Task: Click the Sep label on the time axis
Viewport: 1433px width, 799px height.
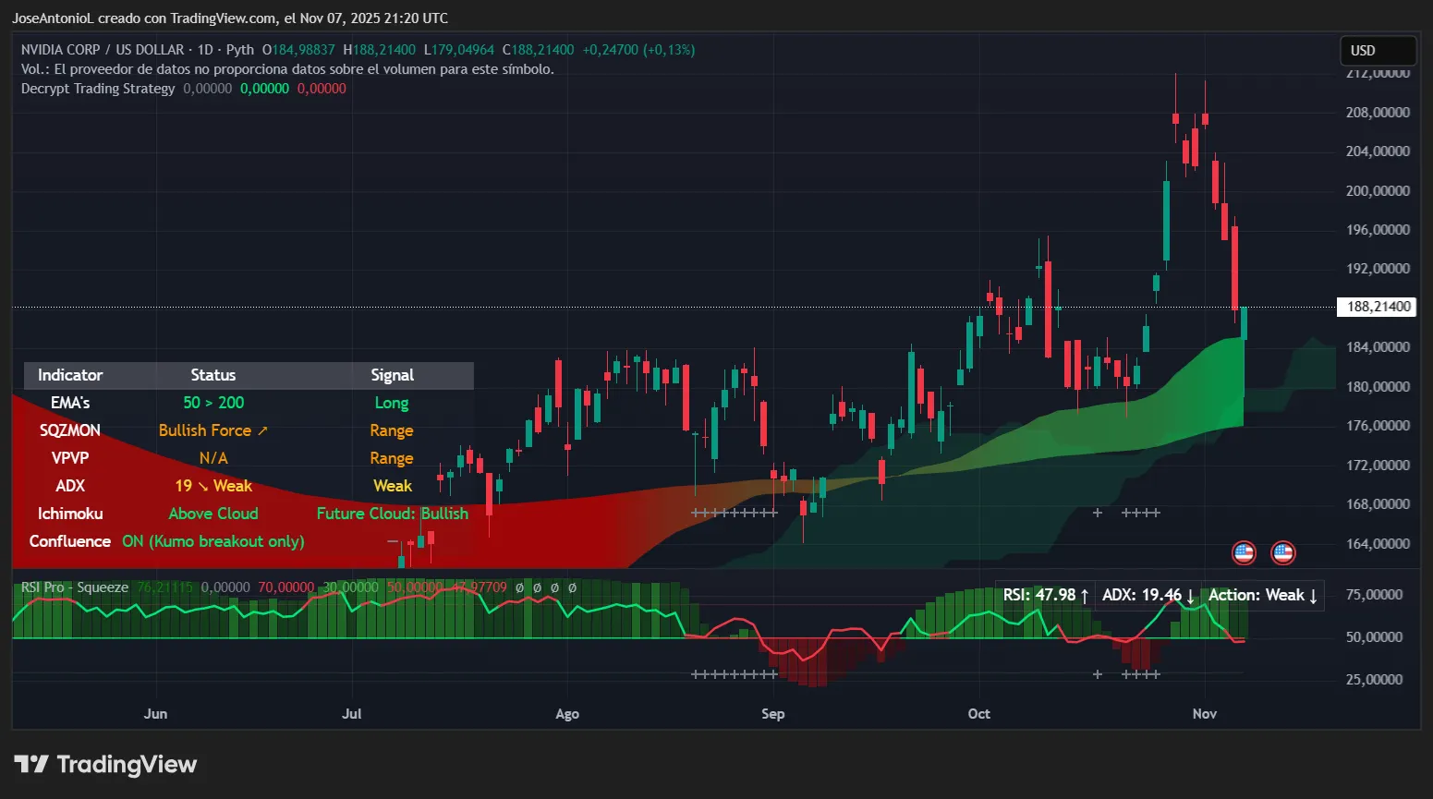Action: click(x=772, y=714)
